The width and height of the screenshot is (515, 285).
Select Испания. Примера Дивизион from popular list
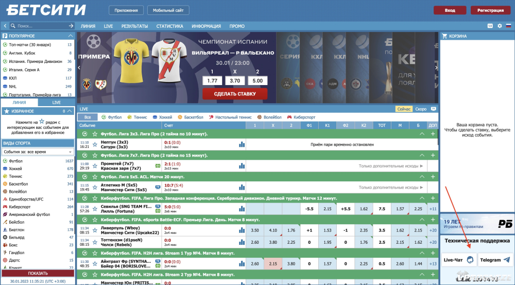tap(36, 61)
